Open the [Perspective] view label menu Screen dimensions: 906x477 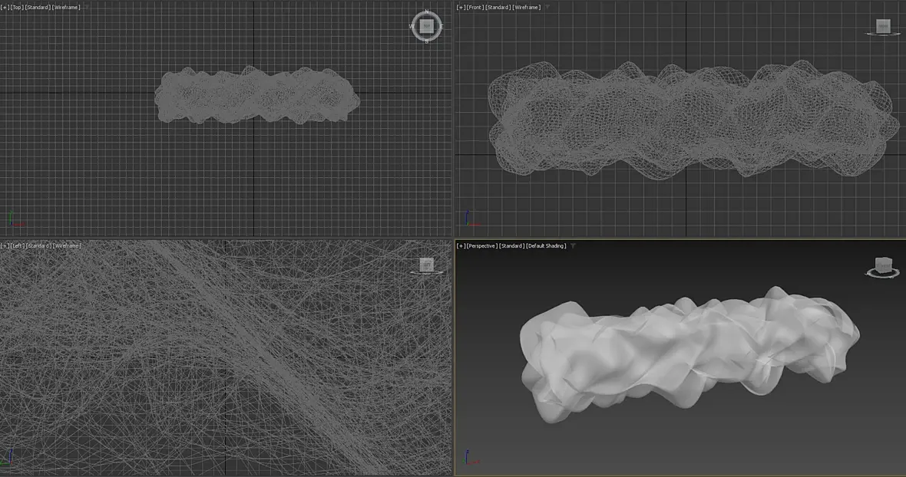click(x=482, y=245)
